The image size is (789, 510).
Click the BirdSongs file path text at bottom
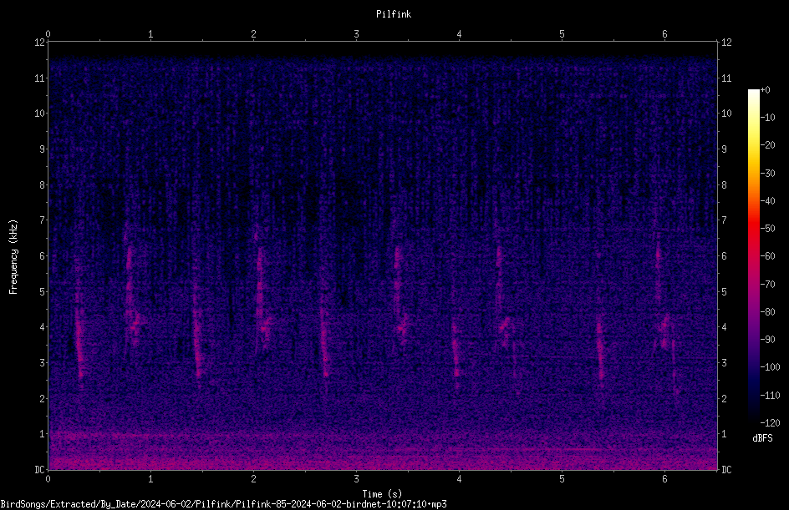point(223,504)
